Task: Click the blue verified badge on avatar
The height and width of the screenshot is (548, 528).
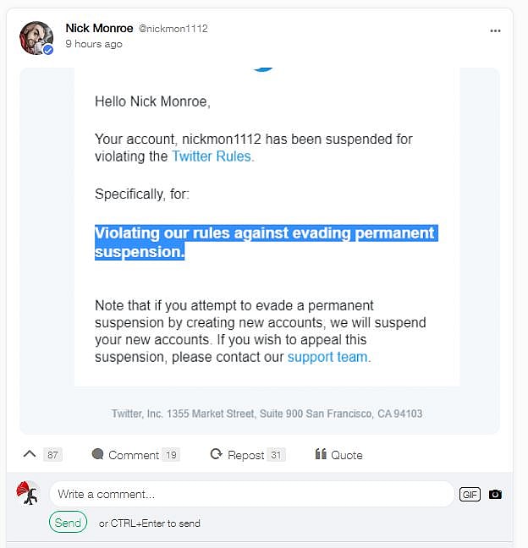Action: coord(48,50)
